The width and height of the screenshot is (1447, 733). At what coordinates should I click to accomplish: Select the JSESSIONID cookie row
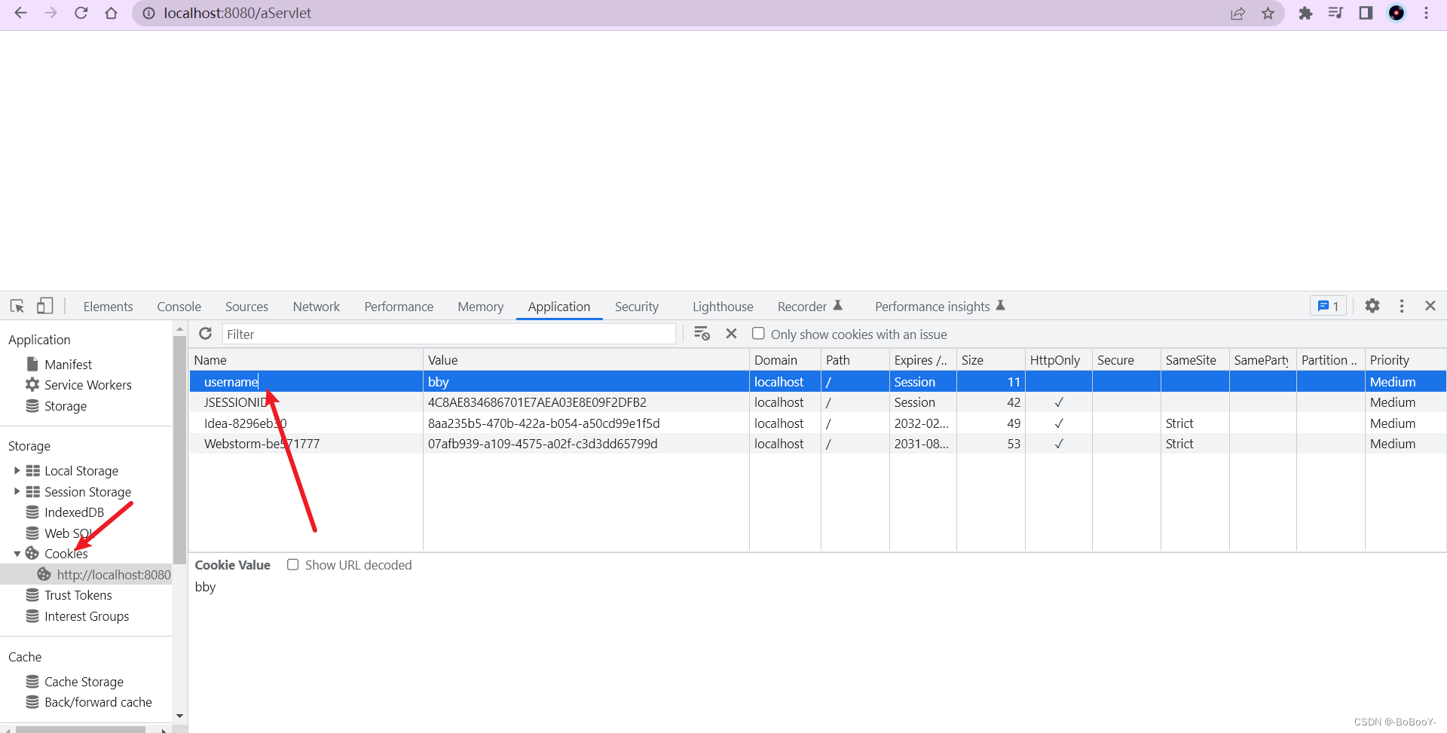[x=818, y=402]
